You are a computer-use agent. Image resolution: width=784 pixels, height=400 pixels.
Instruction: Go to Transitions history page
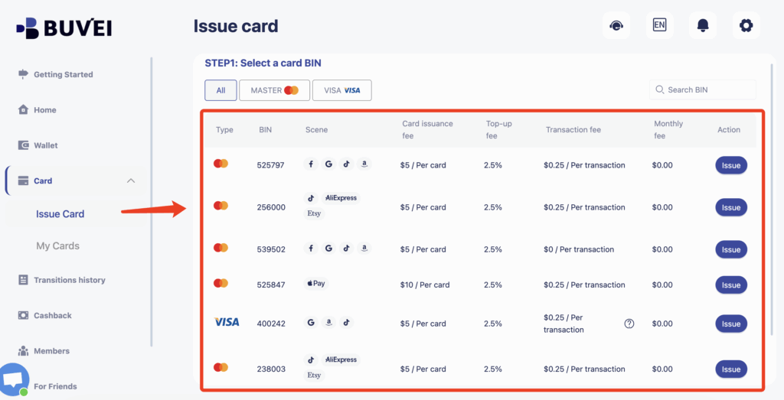[x=69, y=280]
